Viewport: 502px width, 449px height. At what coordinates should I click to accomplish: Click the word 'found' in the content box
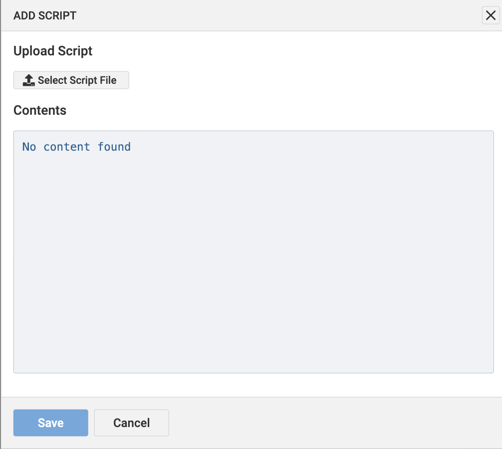point(114,147)
